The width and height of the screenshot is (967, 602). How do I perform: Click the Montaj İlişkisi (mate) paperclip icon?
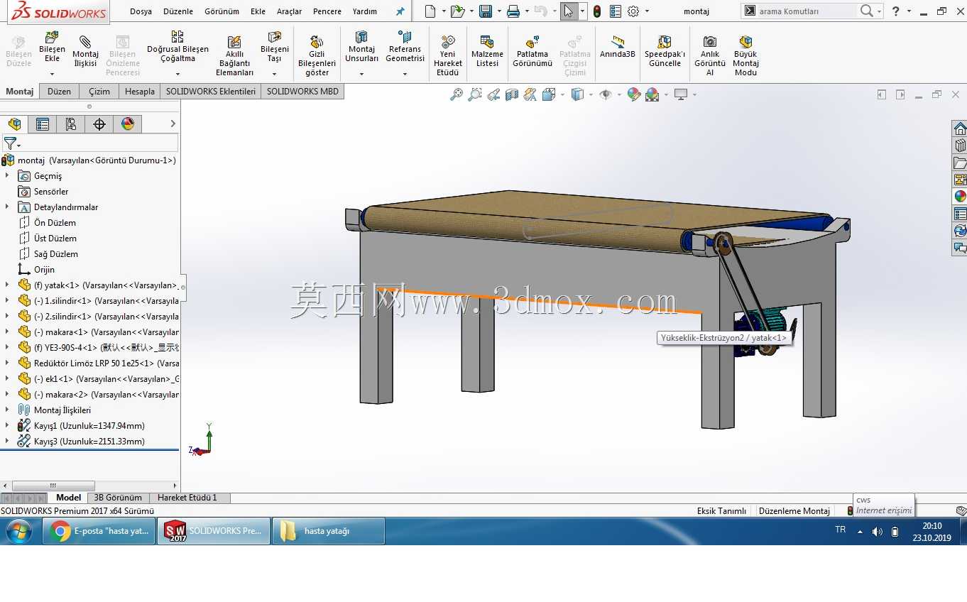click(x=85, y=42)
